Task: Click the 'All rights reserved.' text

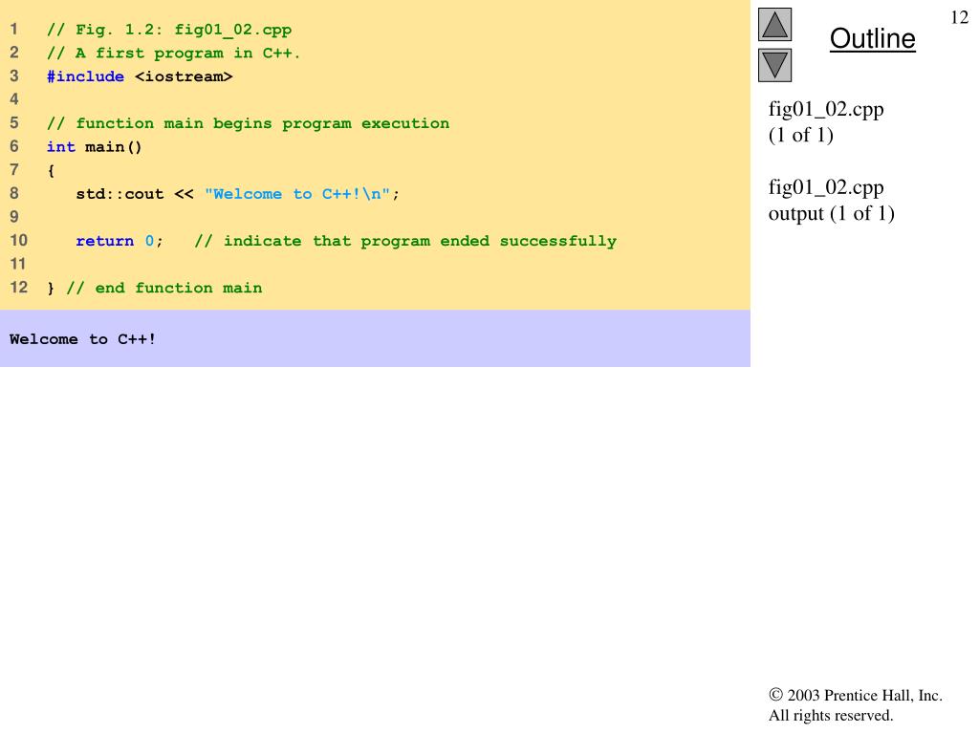Action: 831,715
